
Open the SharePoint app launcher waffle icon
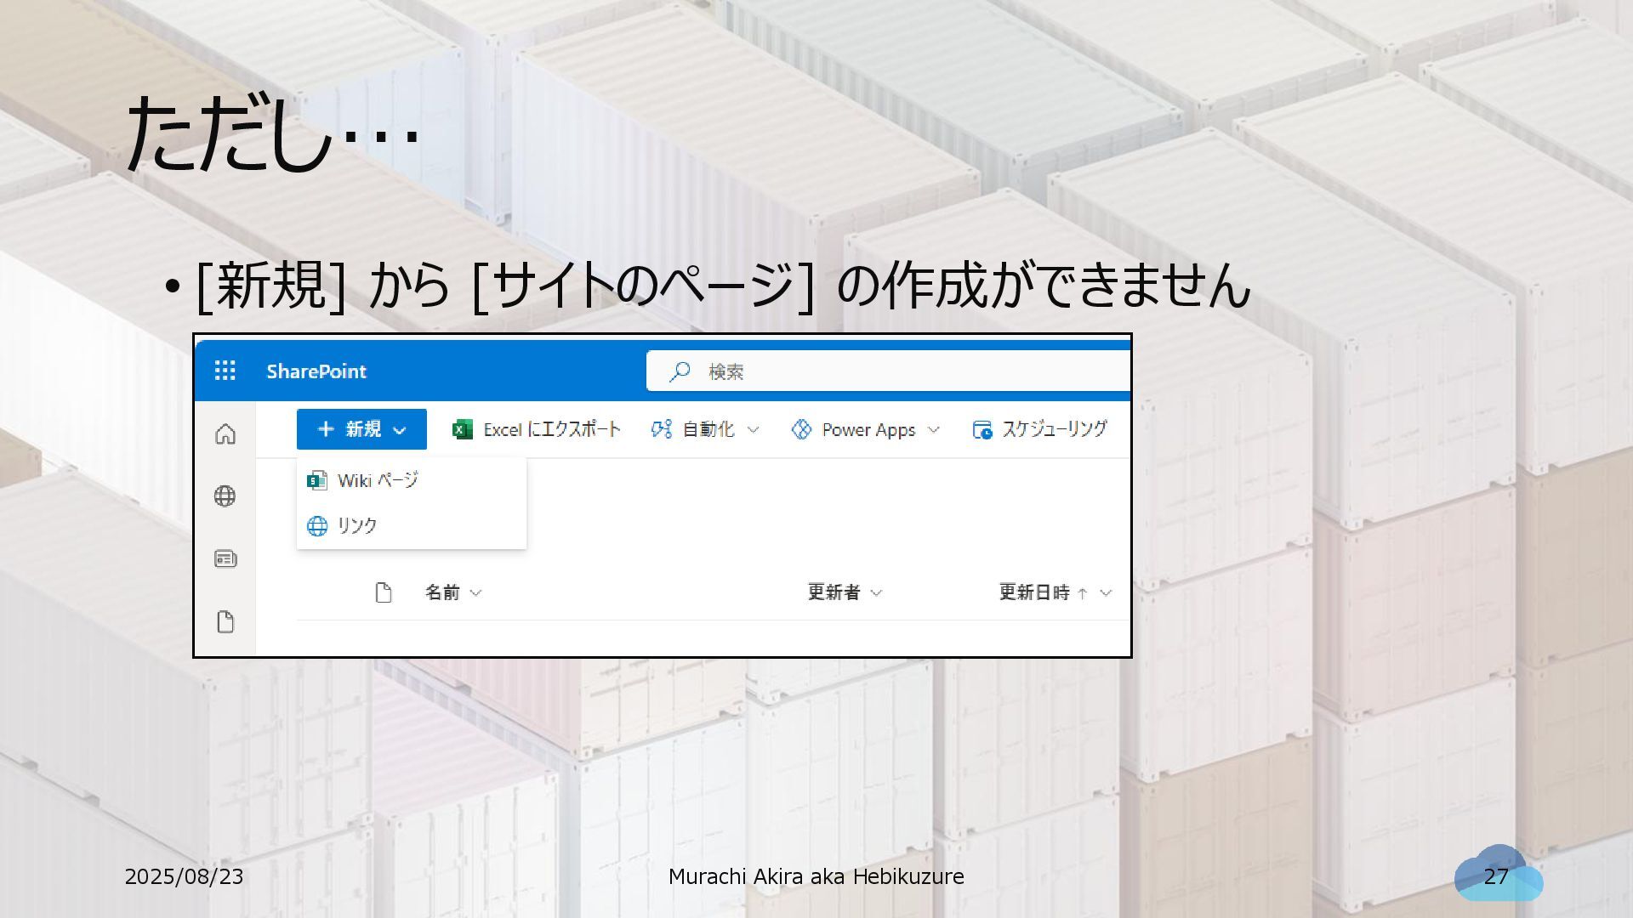(x=225, y=371)
